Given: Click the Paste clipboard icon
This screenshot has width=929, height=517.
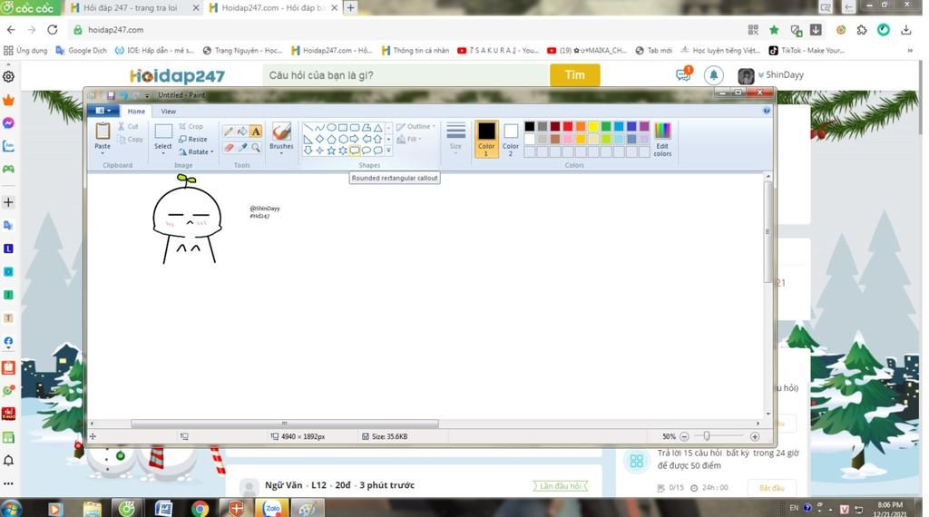Looking at the screenshot, I should click(103, 131).
